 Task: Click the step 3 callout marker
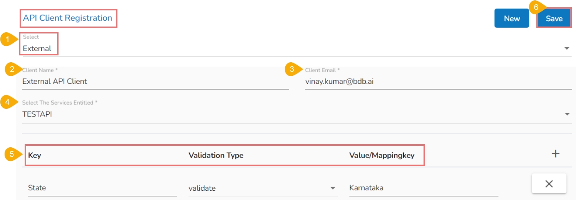(292, 70)
